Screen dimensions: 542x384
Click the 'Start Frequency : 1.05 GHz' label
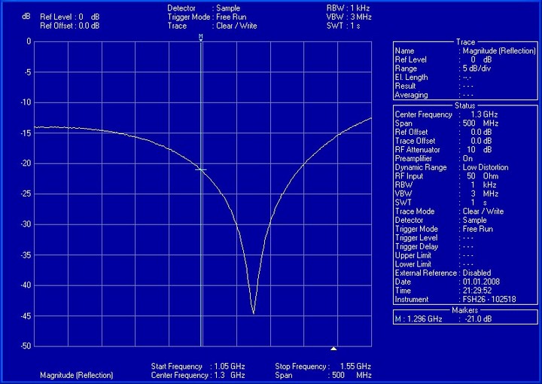pos(198,367)
